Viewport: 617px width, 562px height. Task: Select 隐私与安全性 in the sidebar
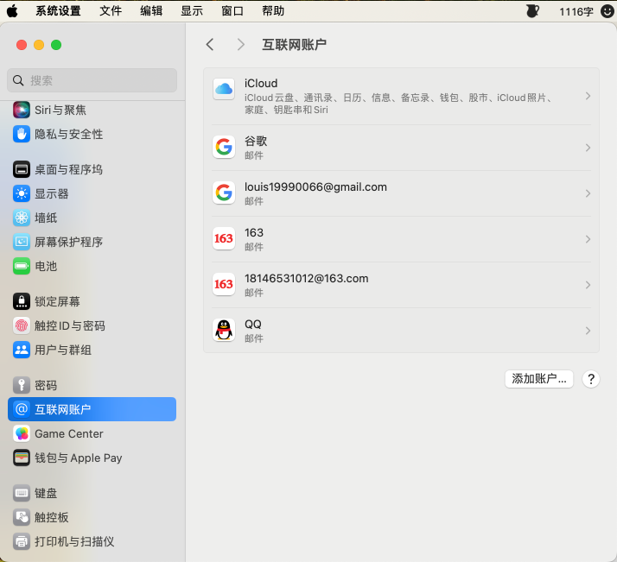92,134
